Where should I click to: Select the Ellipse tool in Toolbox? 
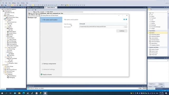pyautogui.click(x=153, y=16)
